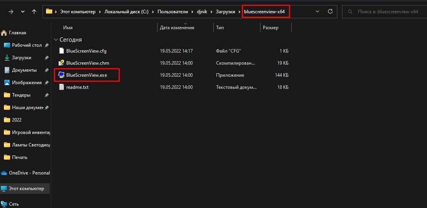The height and width of the screenshot is (208, 427).
Task: Select the readme.txt file icon
Action: pyautogui.click(x=62, y=87)
